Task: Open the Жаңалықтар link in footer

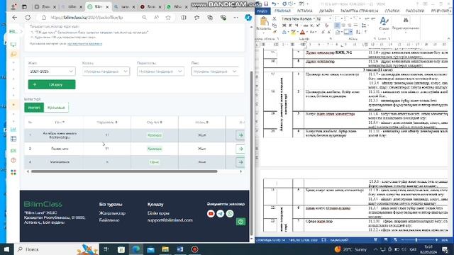Action: (x=112, y=213)
